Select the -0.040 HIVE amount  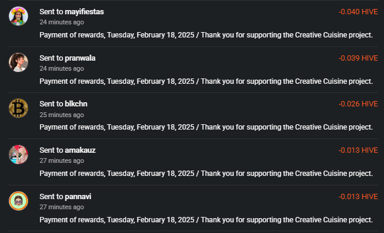(358, 12)
